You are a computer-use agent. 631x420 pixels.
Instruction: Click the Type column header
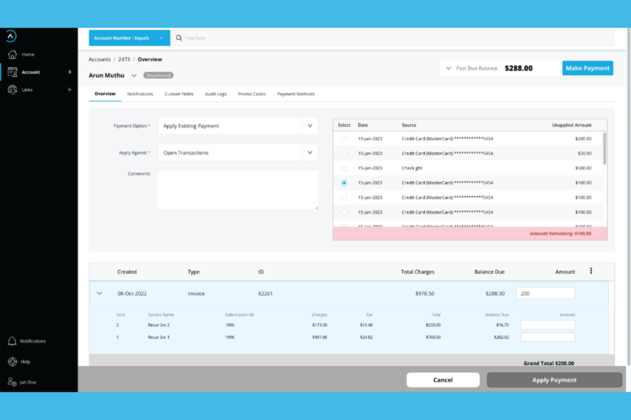click(194, 272)
